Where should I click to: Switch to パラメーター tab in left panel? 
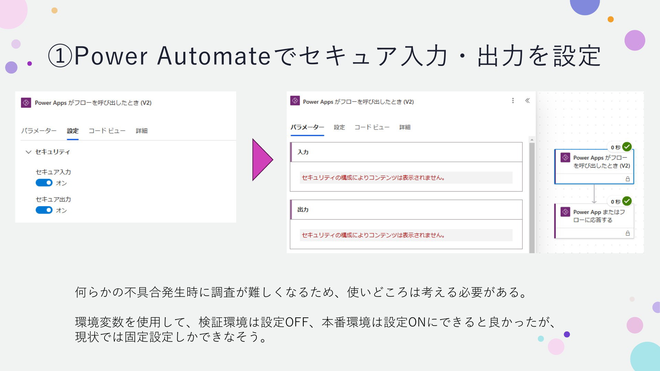39,131
